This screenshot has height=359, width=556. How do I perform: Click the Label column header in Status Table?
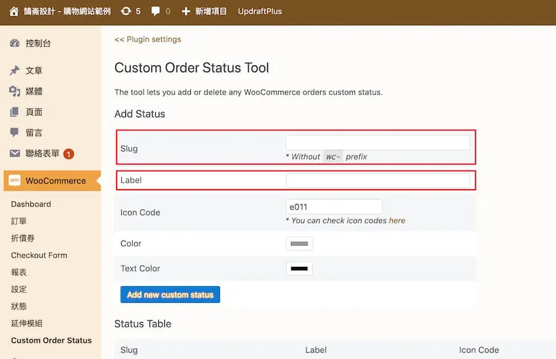pyautogui.click(x=316, y=350)
